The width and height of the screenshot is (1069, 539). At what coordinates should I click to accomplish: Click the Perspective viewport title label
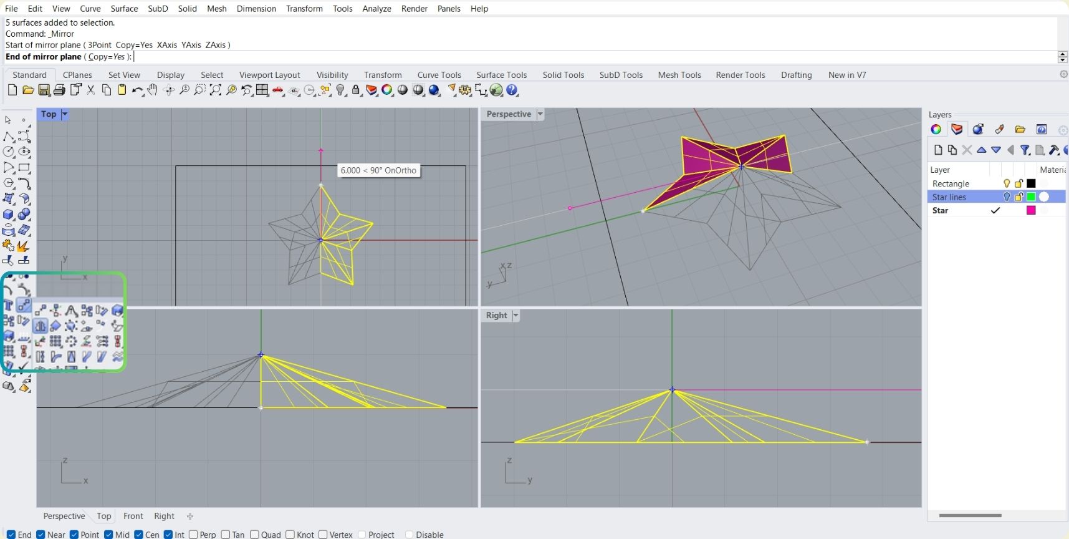coord(509,114)
